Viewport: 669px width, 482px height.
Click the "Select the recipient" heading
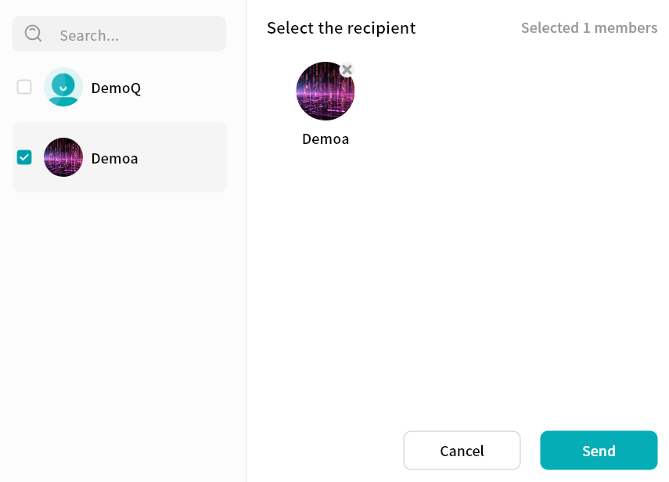(x=341, y=28)
